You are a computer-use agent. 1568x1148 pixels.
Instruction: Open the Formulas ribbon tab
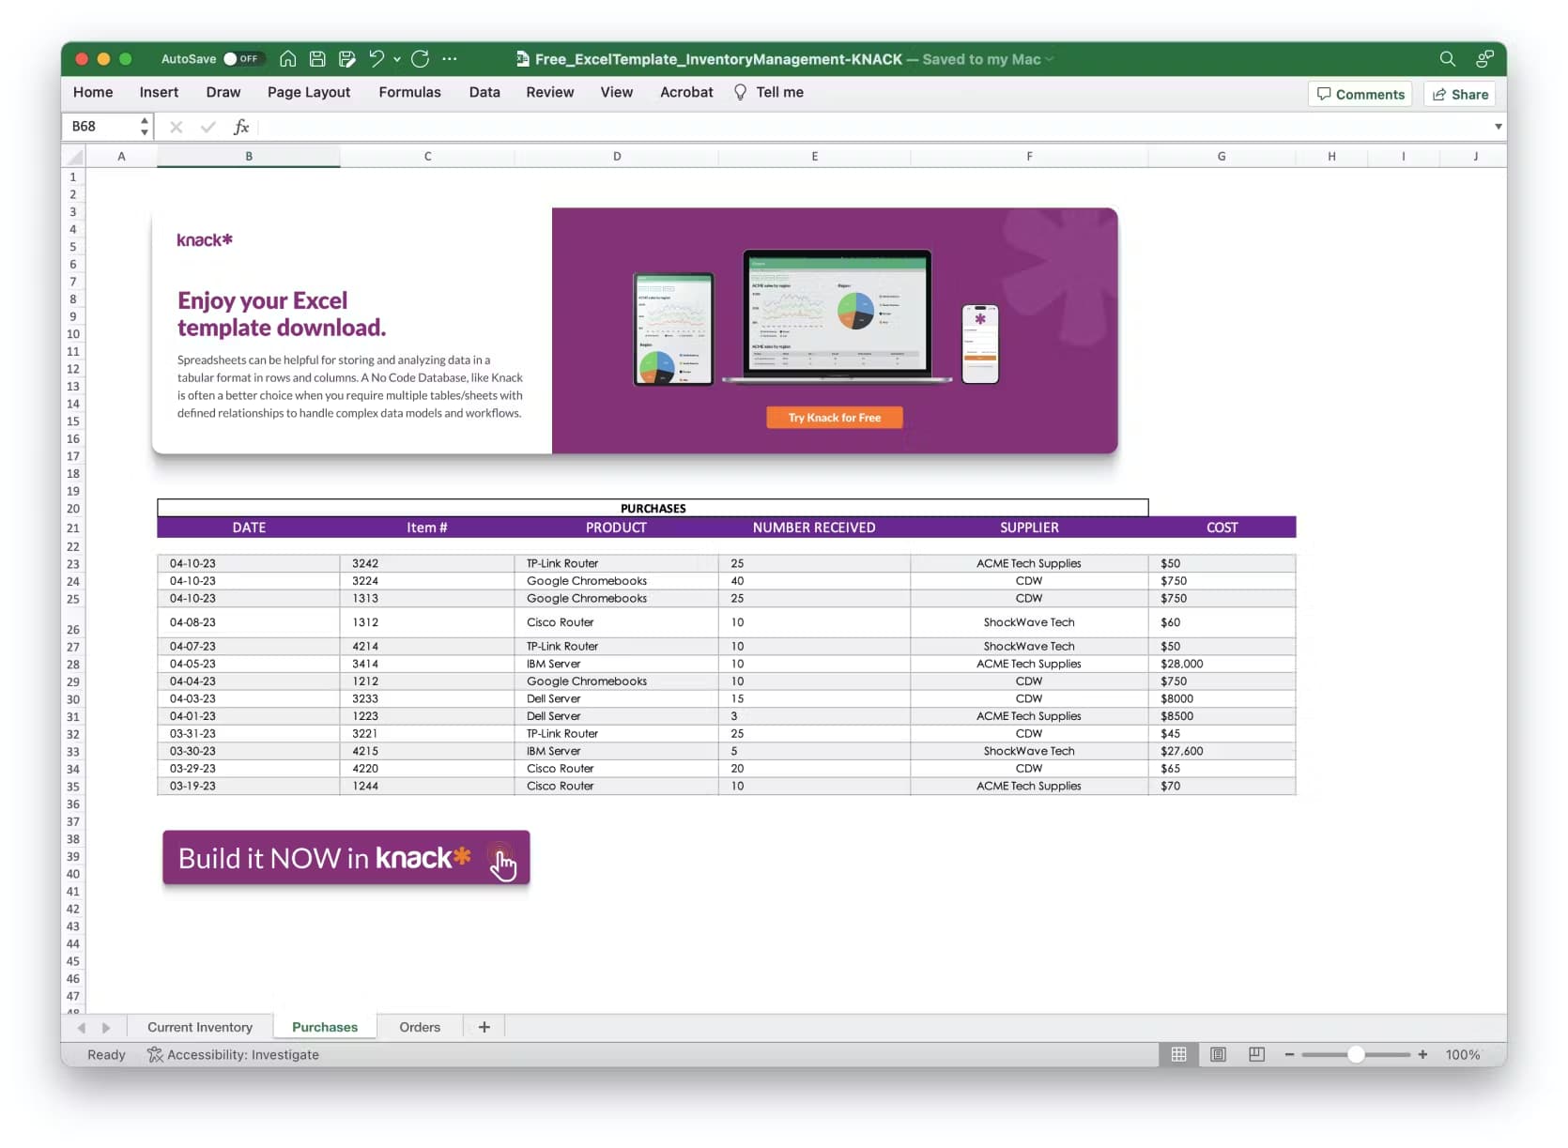pyautogui.click(x=409, y=92)
